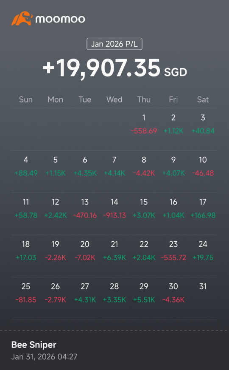Viewport: 229px width, 370px height.
Task: Open January 8 with -4.42K loss
Action: [144, 167]
